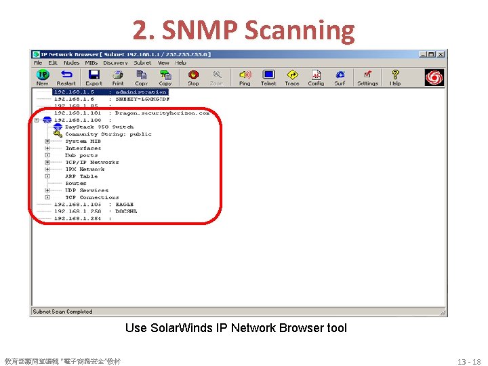This screenshot has width=488, height=366.
Task: Expand the UDP Services node
Action: pos(47,190)
